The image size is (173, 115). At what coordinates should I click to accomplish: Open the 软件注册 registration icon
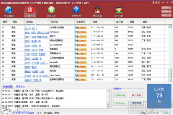tap(119, 11)
